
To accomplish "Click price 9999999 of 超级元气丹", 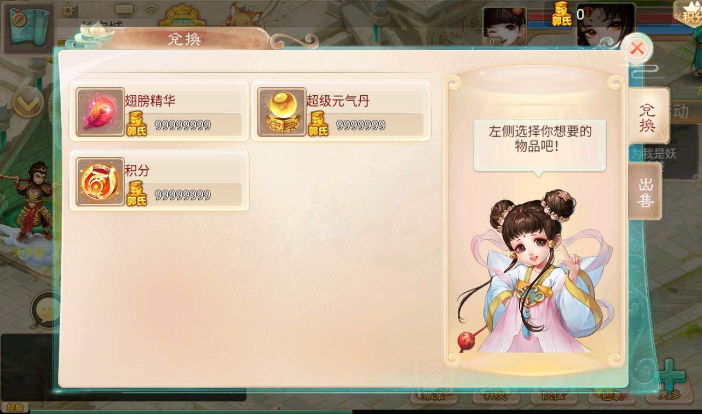I will pos(361,125).
